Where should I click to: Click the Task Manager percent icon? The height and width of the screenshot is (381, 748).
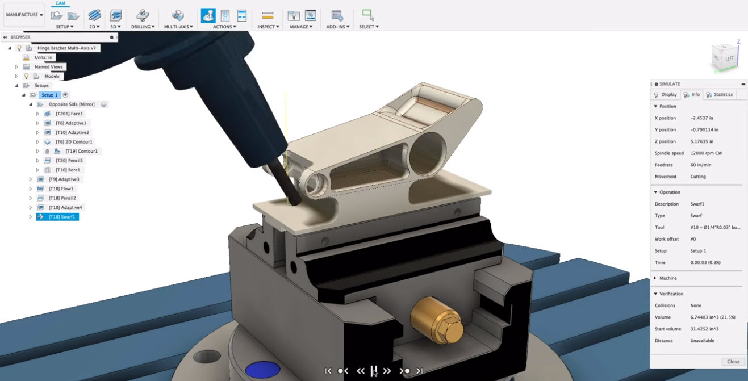(x=310, y=15)
